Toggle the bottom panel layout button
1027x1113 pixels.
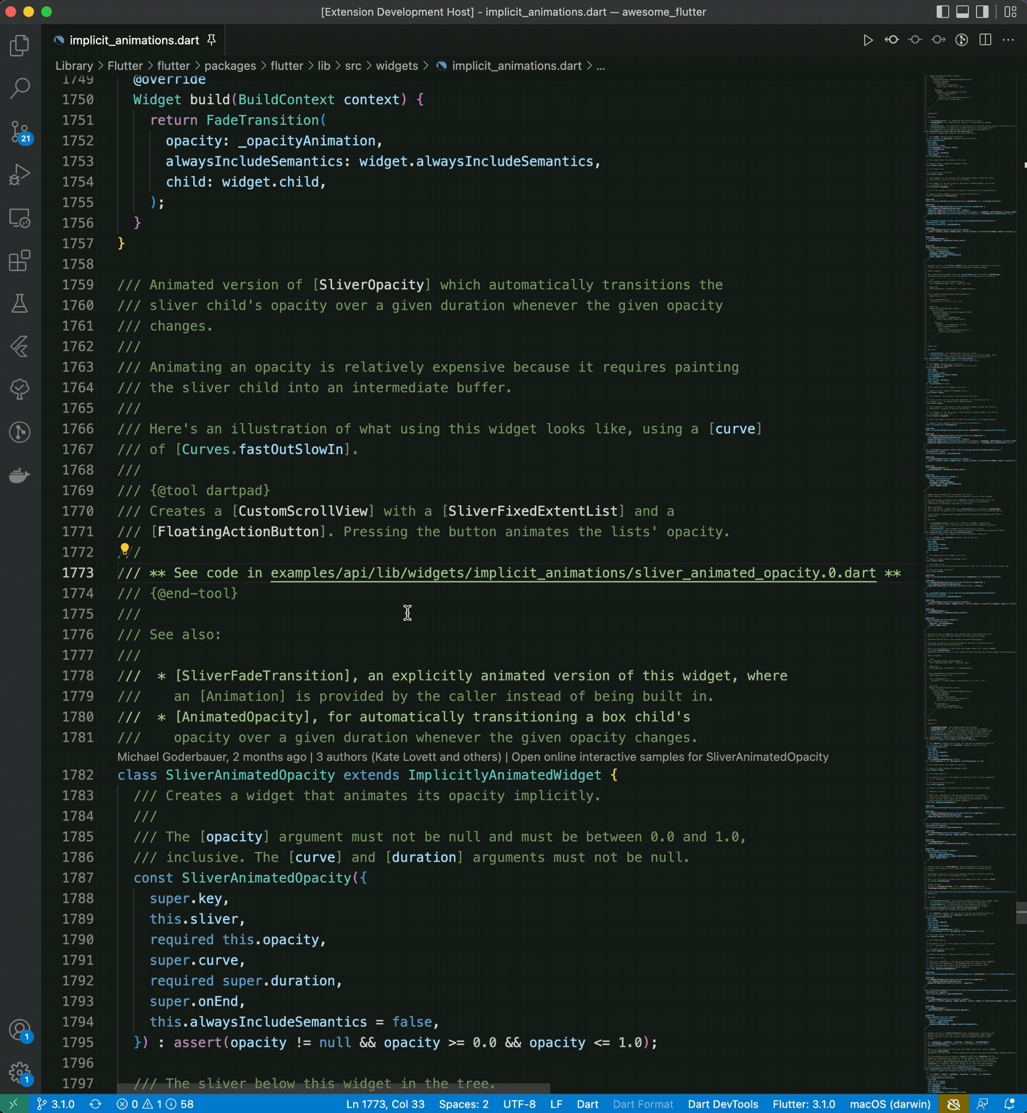[x=963, y=12]
